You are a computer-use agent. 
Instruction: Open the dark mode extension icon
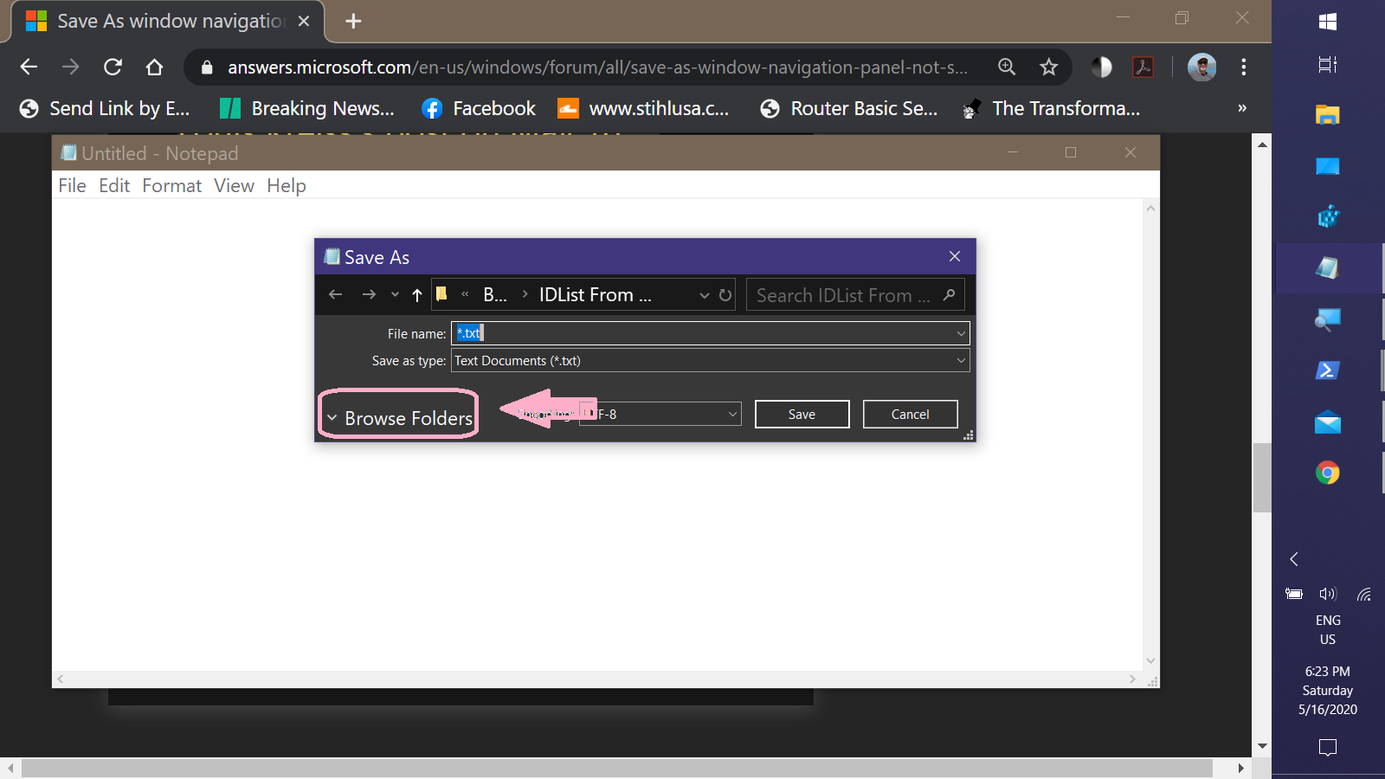click(x=1101, y=67)
